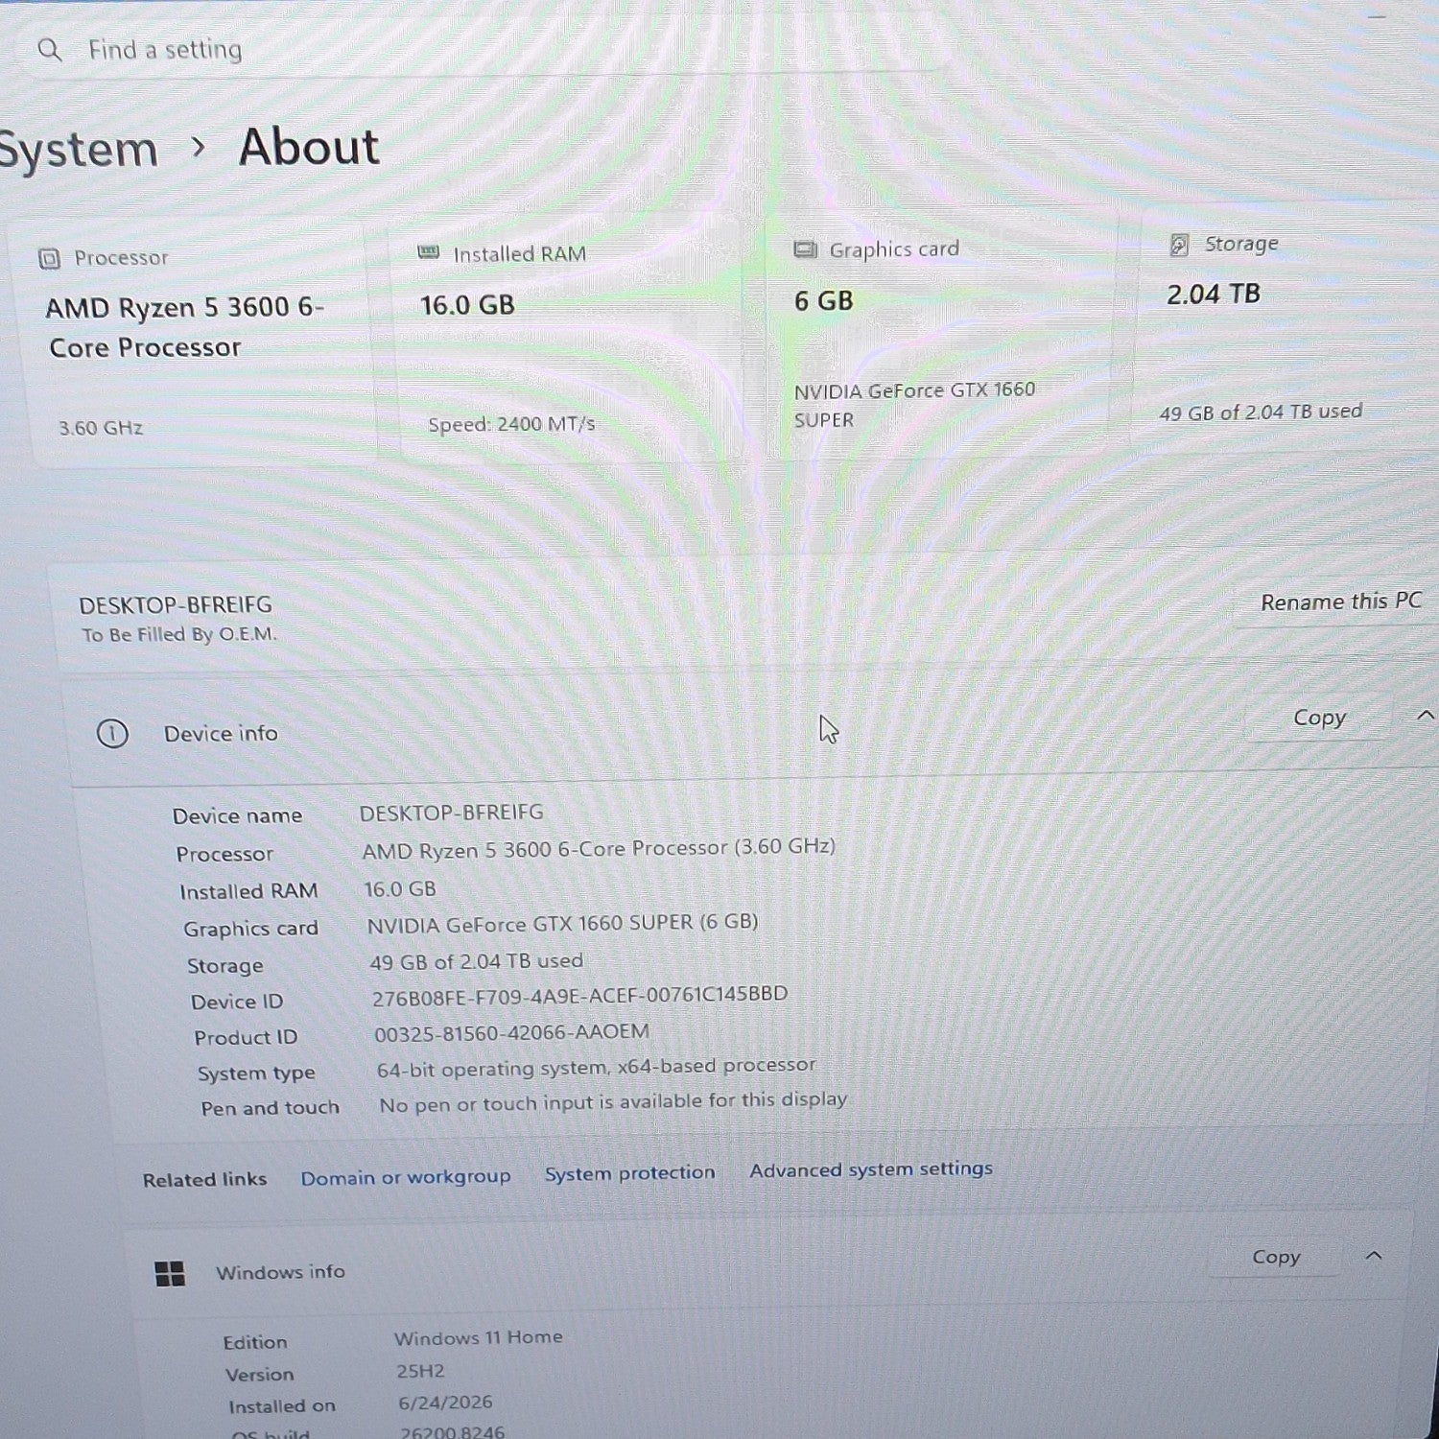Click the Windows logo icon in Windows info
The height and width of the screenshot is (1439, 1439).
click(x=170, y=1273)
